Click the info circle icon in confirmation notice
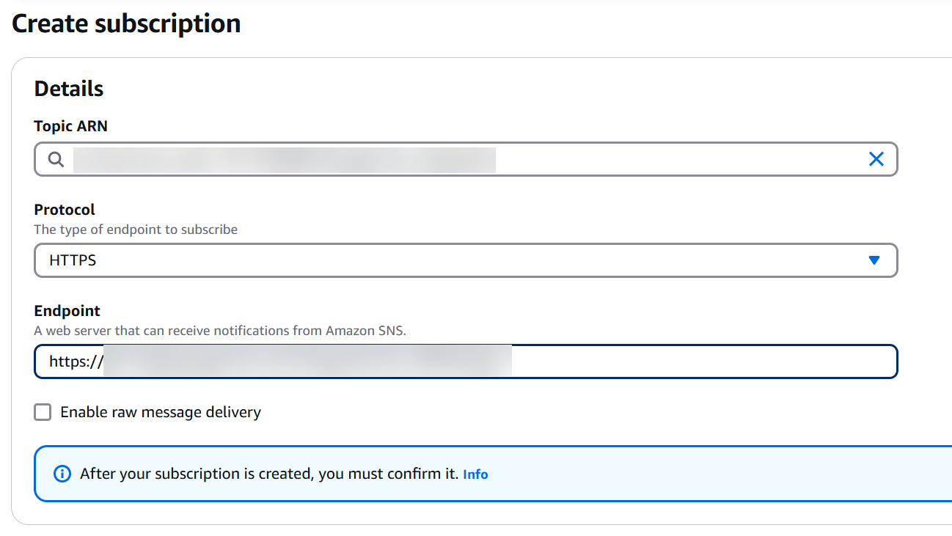Screen dimensions: 952x536 tap(63, 474)
